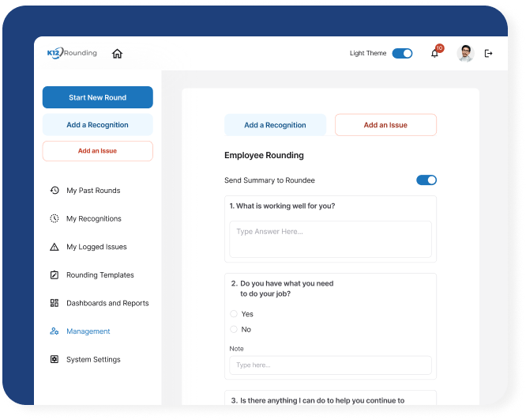Click the home icon in header
This screenshot has height=420, width=526.
tap(117, 54)
